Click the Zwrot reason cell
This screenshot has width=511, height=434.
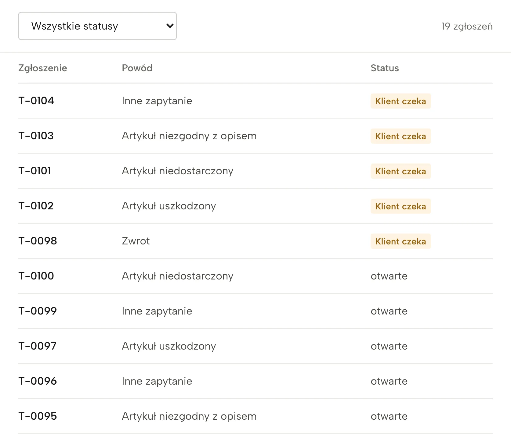click(x=136, y=241)
